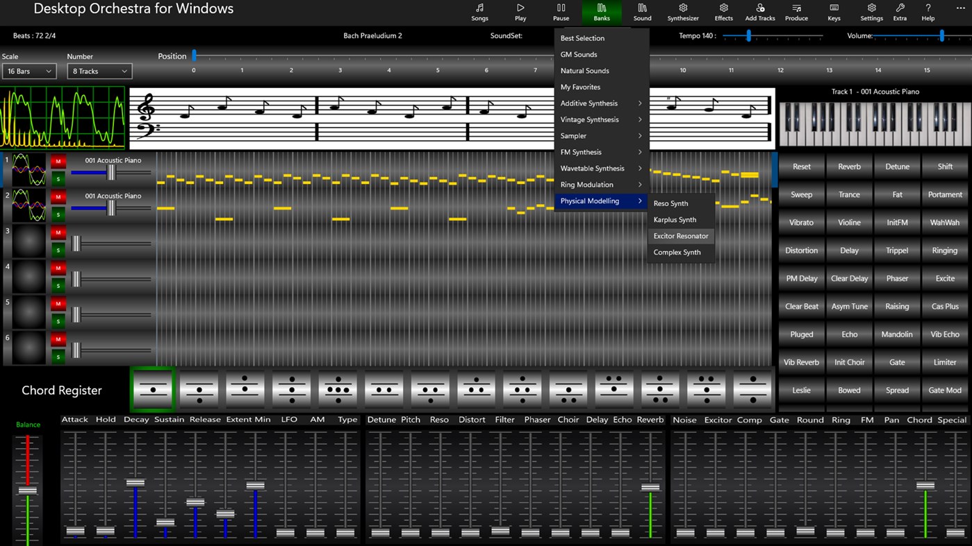Open the Extra icon
Image resolution: width=972 pixels, height=546 pixels.
click(900, 12)
